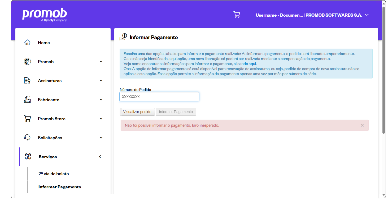Expand the Assinaturas submenu chevron

coord(101,81)
